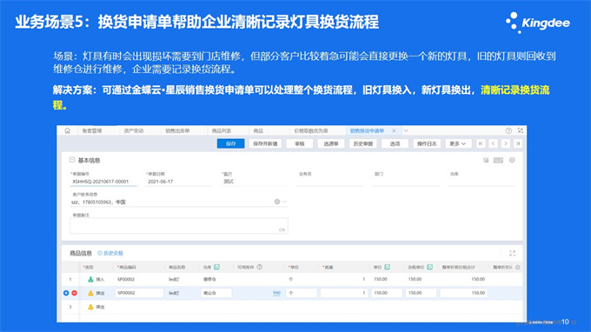Open settings gear in 基本信息 header
This screenshot has height=332, width=591.
point(512,160)
